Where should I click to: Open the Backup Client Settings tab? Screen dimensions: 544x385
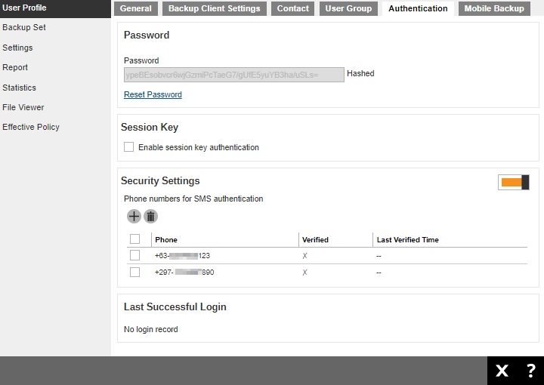click(215, 8)
